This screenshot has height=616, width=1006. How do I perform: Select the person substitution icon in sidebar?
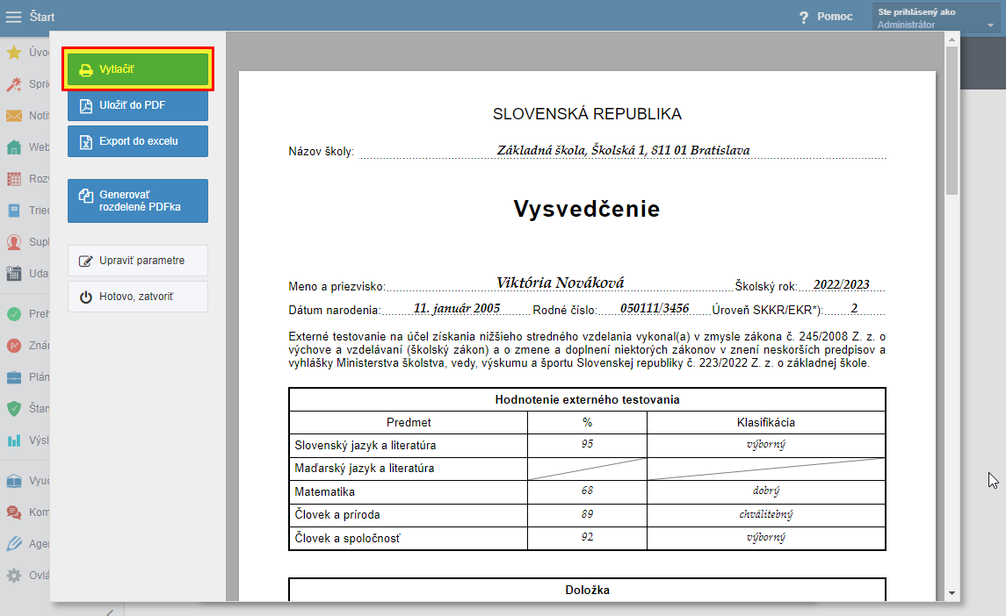point(13,241)
